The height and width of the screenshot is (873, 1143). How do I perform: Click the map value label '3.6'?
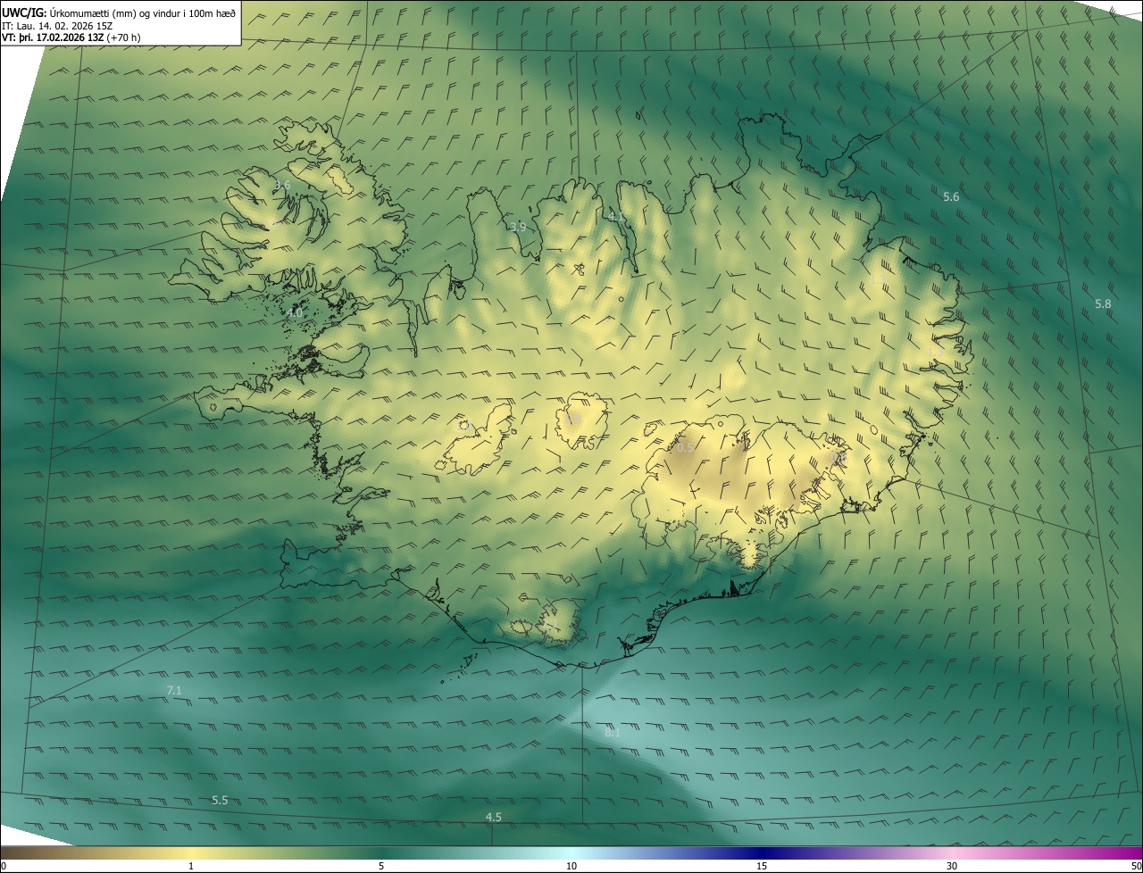282,186
